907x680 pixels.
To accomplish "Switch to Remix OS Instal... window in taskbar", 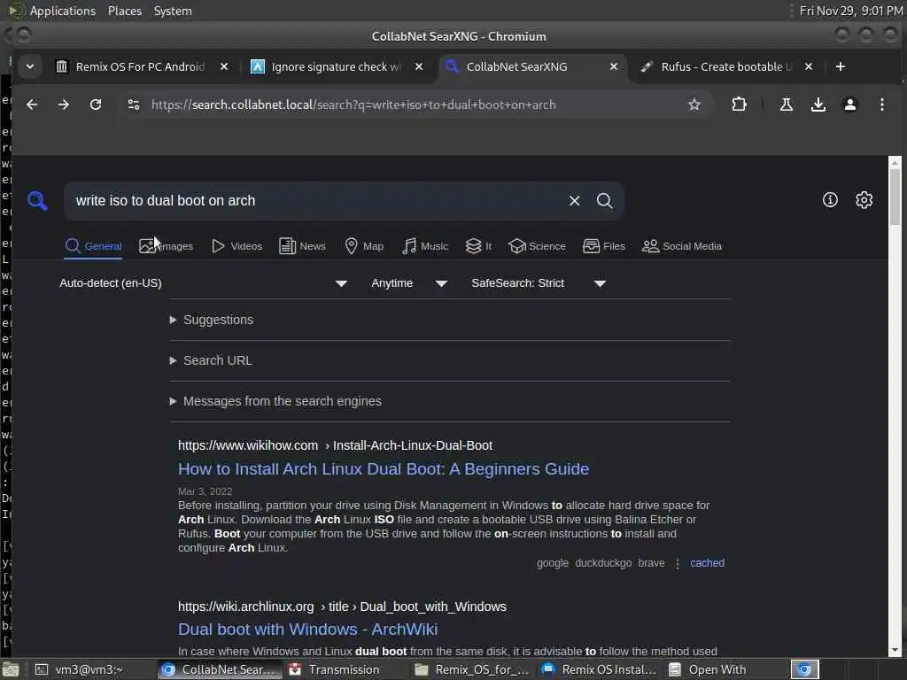I will [x=600, y=669].
